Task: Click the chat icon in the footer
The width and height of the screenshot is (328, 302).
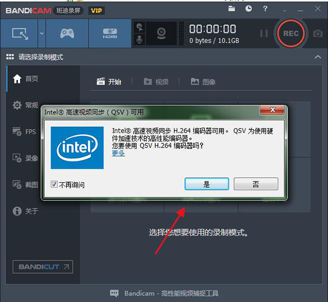Action: [x=114, y=293]
